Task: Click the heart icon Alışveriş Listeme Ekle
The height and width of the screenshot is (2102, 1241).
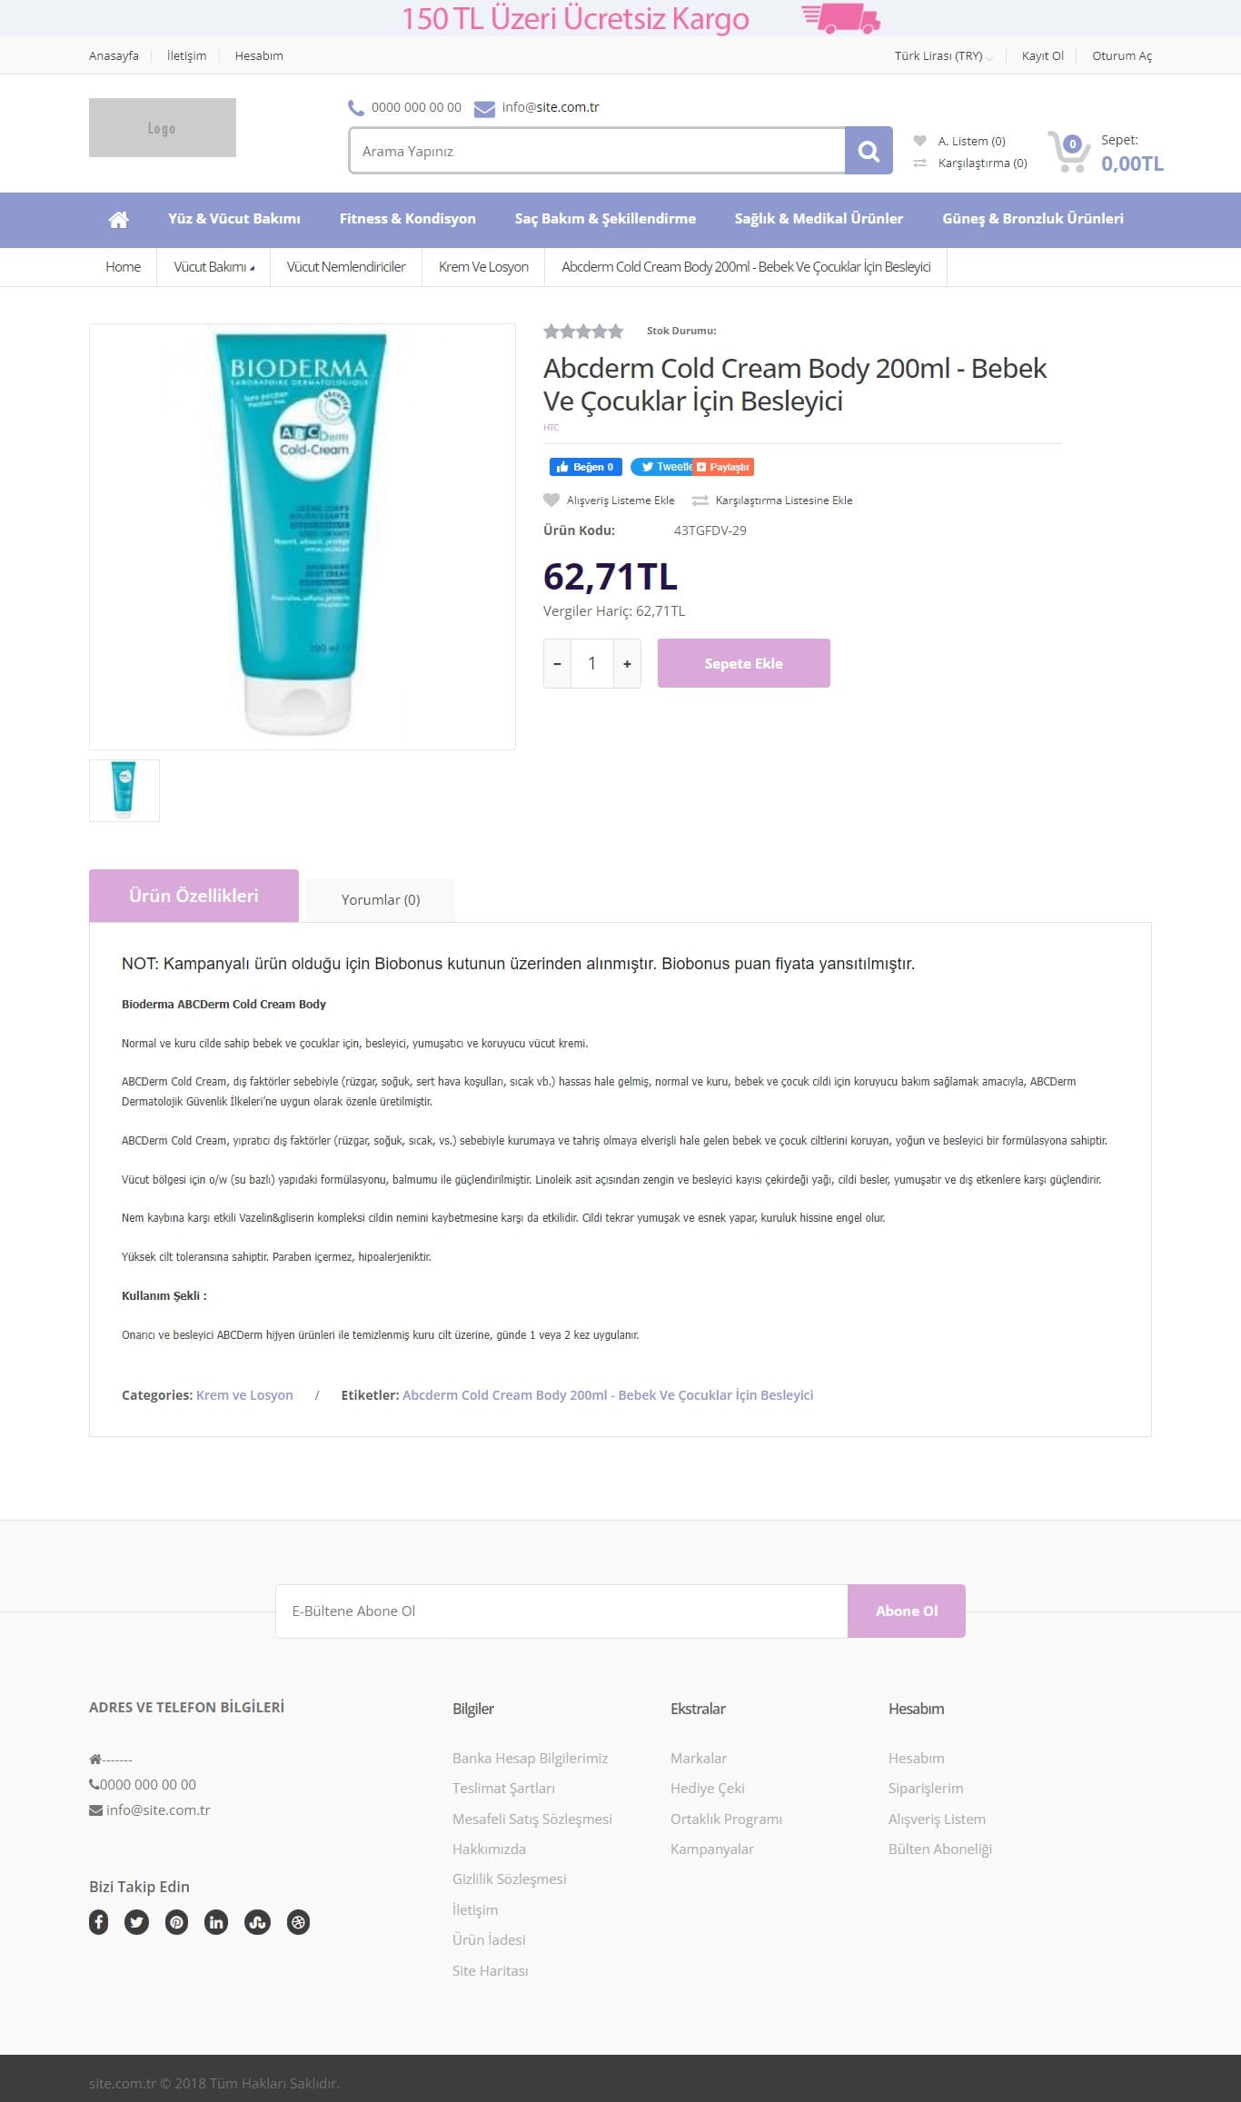Action: pos(551,500)
